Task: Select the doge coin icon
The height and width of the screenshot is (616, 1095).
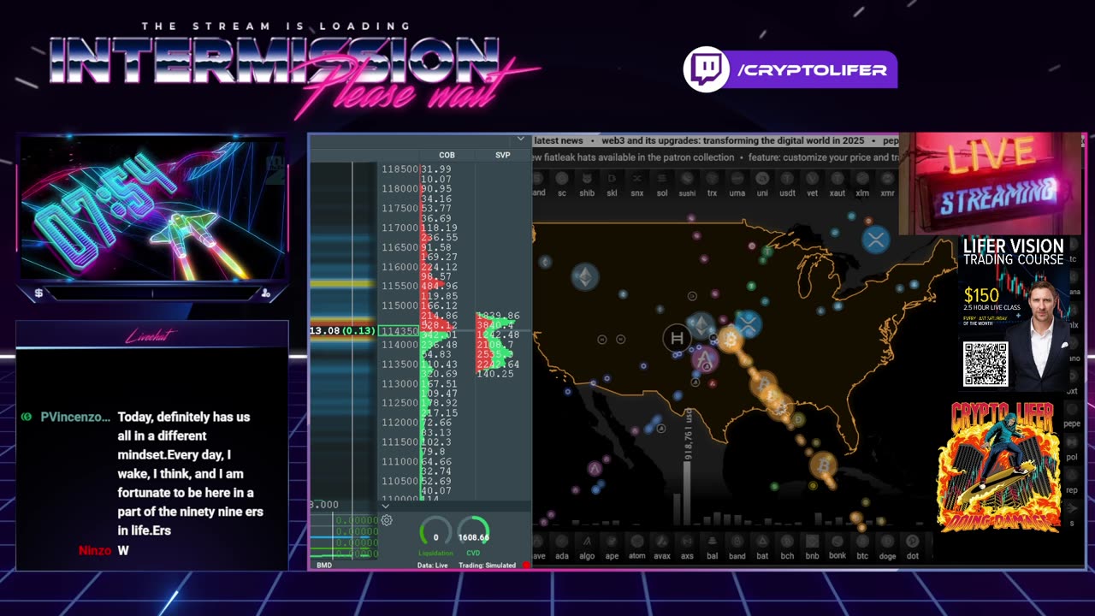Action: (x=887, y=542)
